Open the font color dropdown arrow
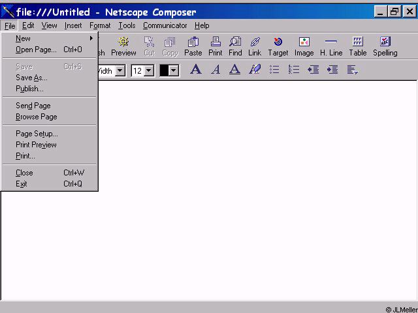Screen dimensions: 418x313 (174, 71)
